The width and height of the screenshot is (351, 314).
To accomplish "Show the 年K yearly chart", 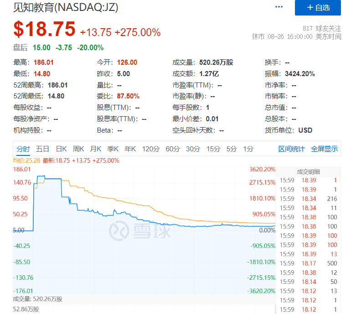I will click(x=130, y=149).
